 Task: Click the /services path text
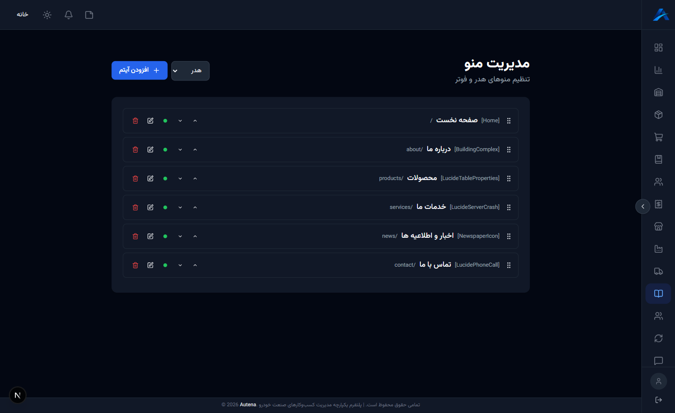401,207
